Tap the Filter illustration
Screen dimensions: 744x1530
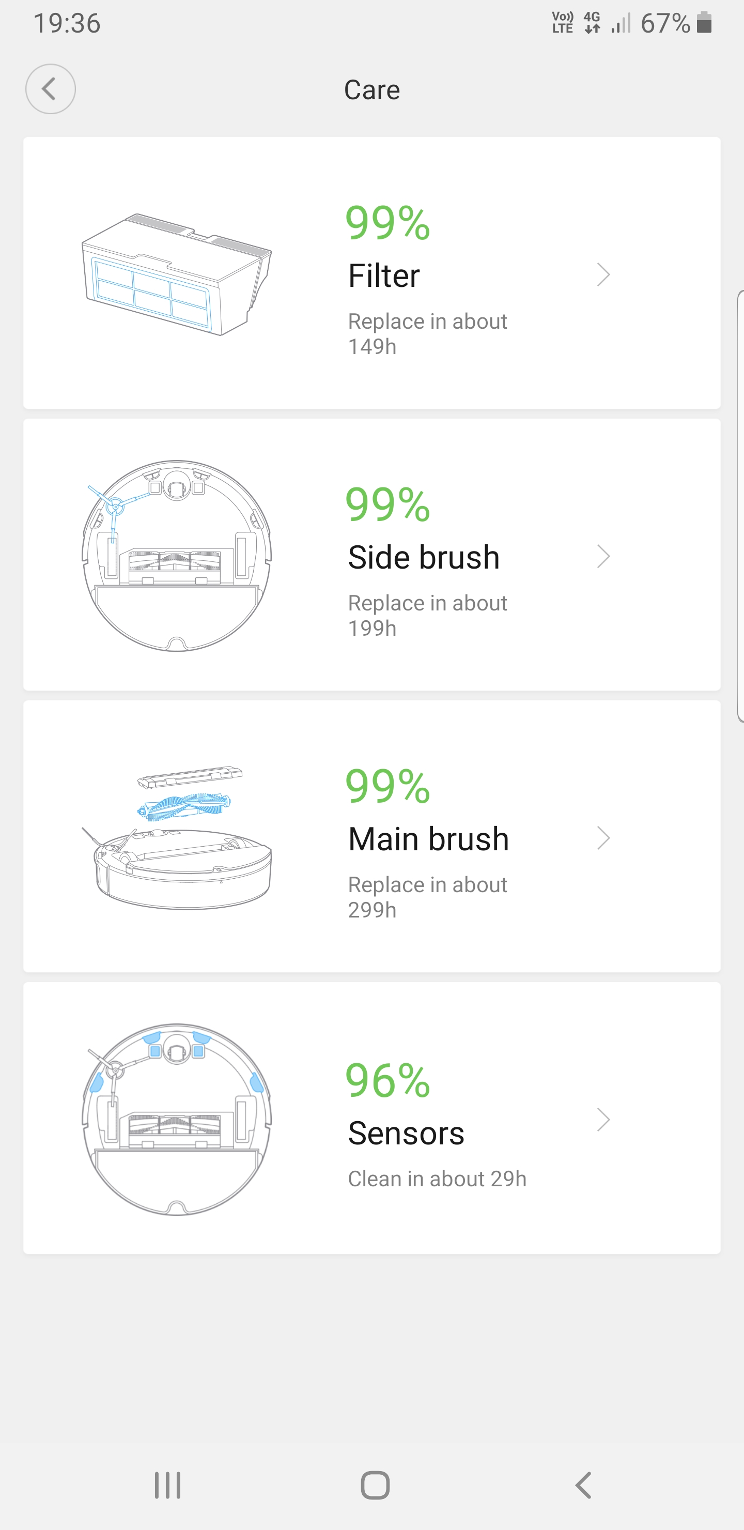point(176,274)
